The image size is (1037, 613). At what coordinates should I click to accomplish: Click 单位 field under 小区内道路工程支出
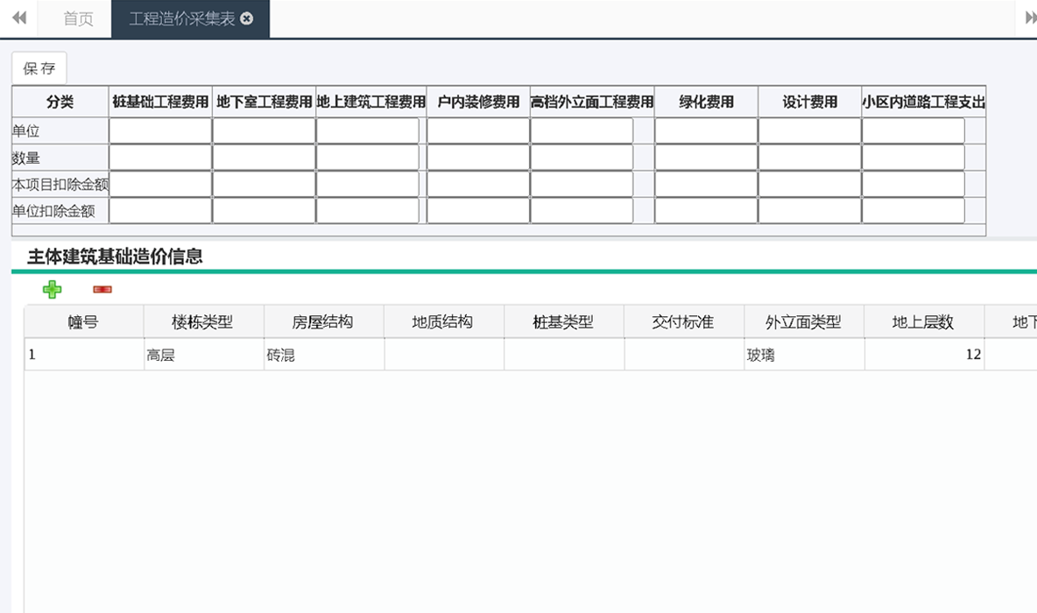(x=914, y=131)
